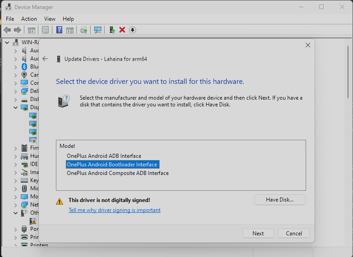Click the WIN-R computer name in tree
This screenshot has height=257, width=353.
tap(30, 42)
